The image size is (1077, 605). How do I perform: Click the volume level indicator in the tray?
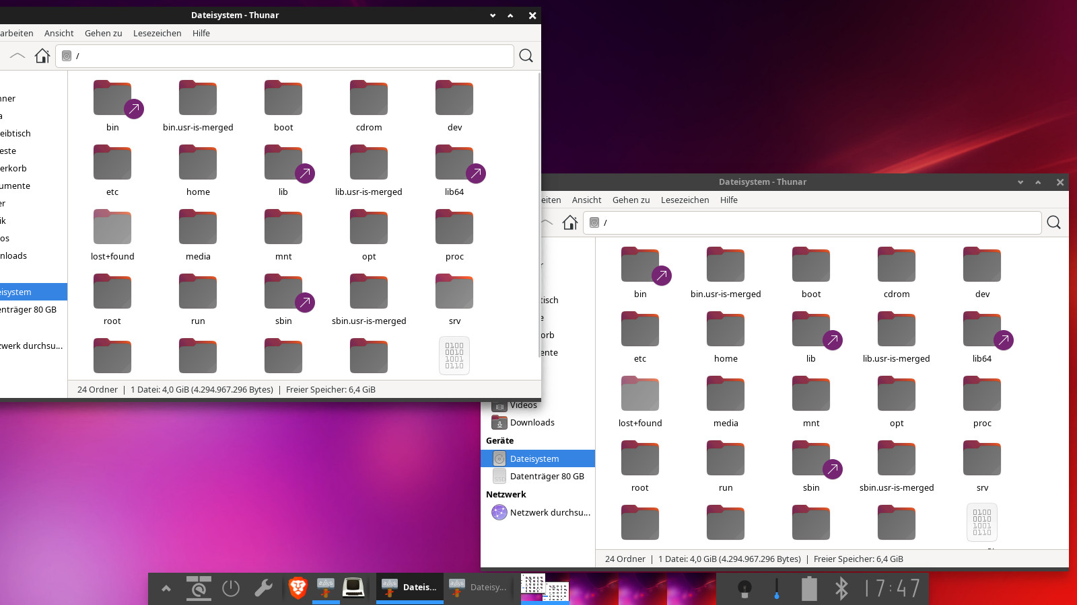777,588
